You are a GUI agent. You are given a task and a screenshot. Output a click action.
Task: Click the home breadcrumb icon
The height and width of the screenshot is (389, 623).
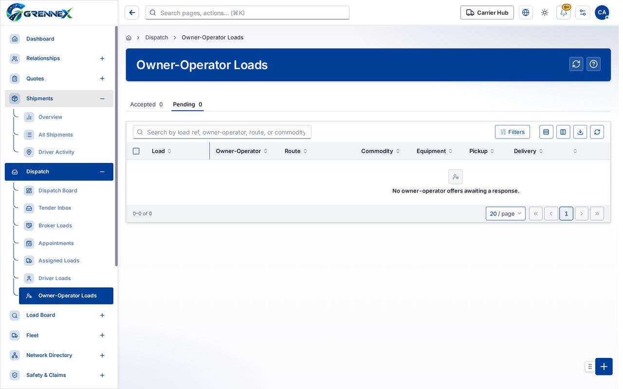[128, 37]
